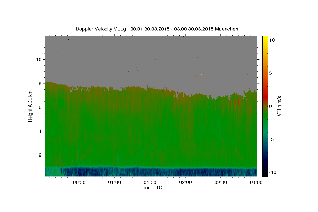Click the height axis label 4
318x212 pixels.
coord(40,131)
